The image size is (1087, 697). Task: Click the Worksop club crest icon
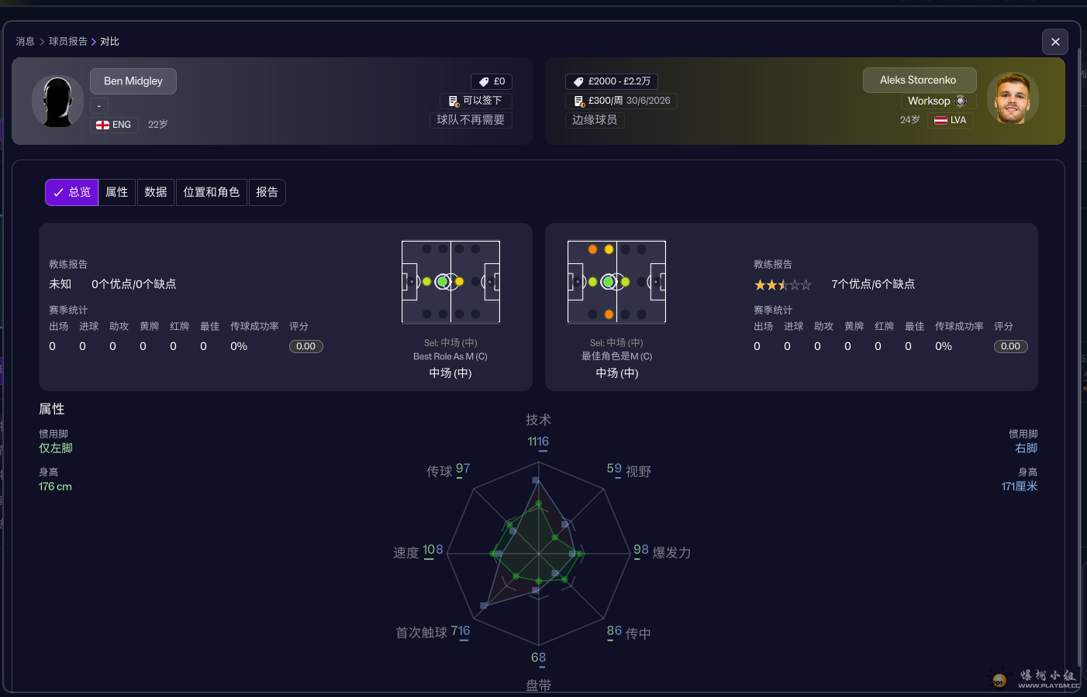click(x=960, y=101)
